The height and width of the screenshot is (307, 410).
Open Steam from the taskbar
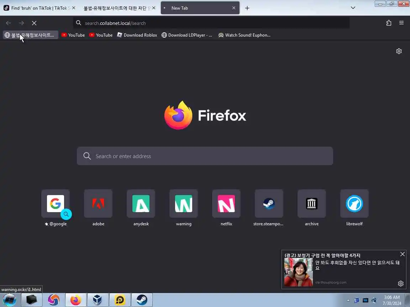(142, 300)
